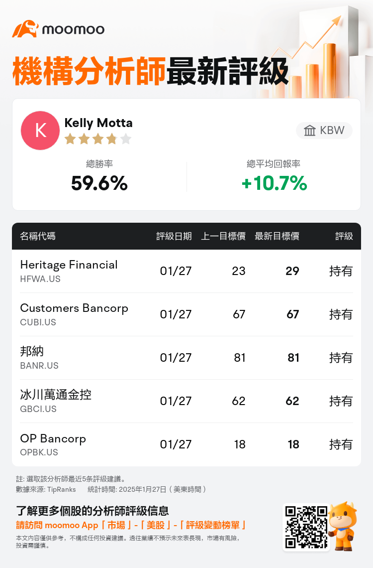Click the 評級變動榜單 orange link text

click(x=212, y=525)
